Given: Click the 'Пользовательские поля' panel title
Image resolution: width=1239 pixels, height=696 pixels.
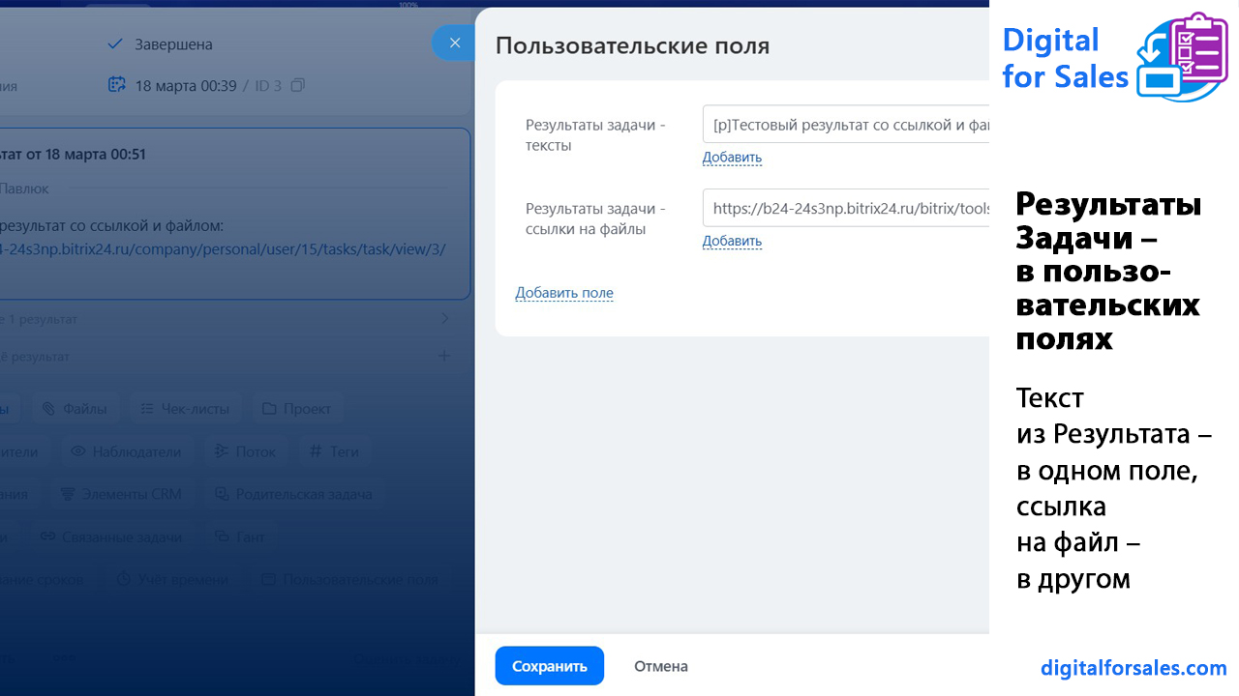Looking at the screenshot, I should tap(633, 45).
